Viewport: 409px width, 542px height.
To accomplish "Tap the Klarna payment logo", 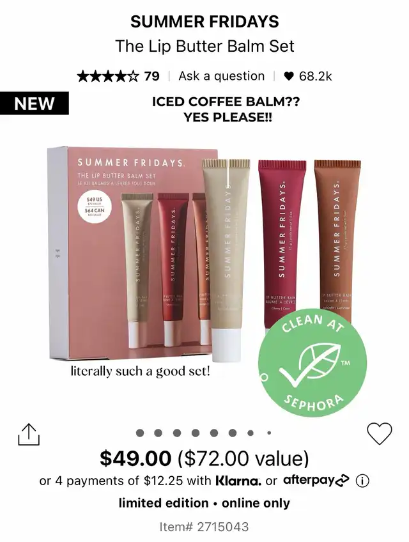I will 238,481.
